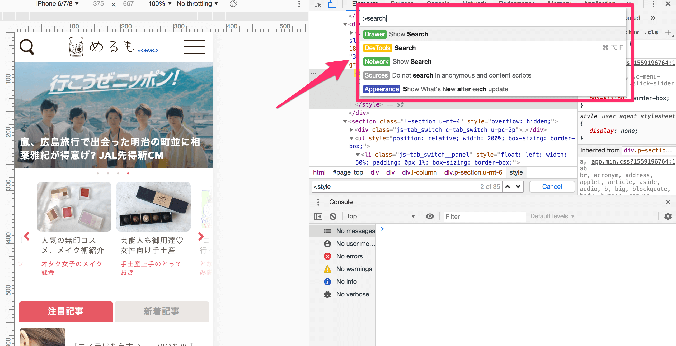Click the magnifier search icon on the webpage
Image resolution: width=676 pixels, height=346 pixels.
(26, 47)
